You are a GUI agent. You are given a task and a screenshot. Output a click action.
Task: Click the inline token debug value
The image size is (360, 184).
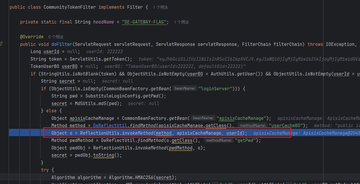tap(247, 59)
